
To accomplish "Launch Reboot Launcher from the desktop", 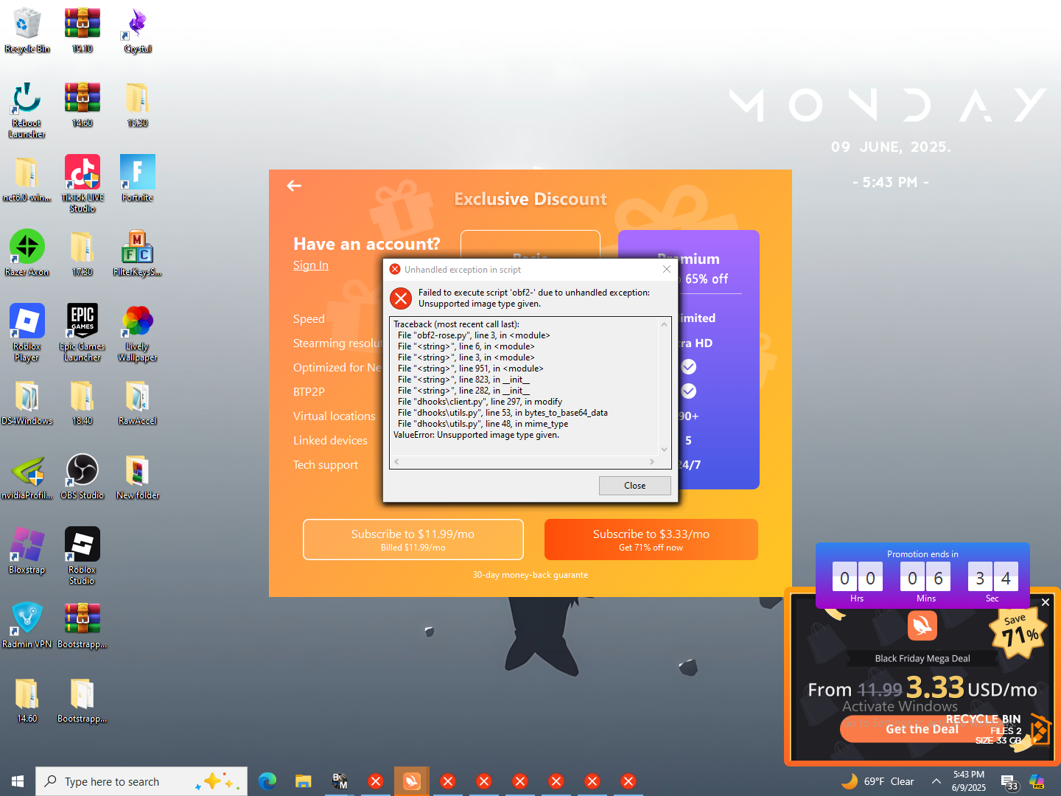I will click(27, 111).
